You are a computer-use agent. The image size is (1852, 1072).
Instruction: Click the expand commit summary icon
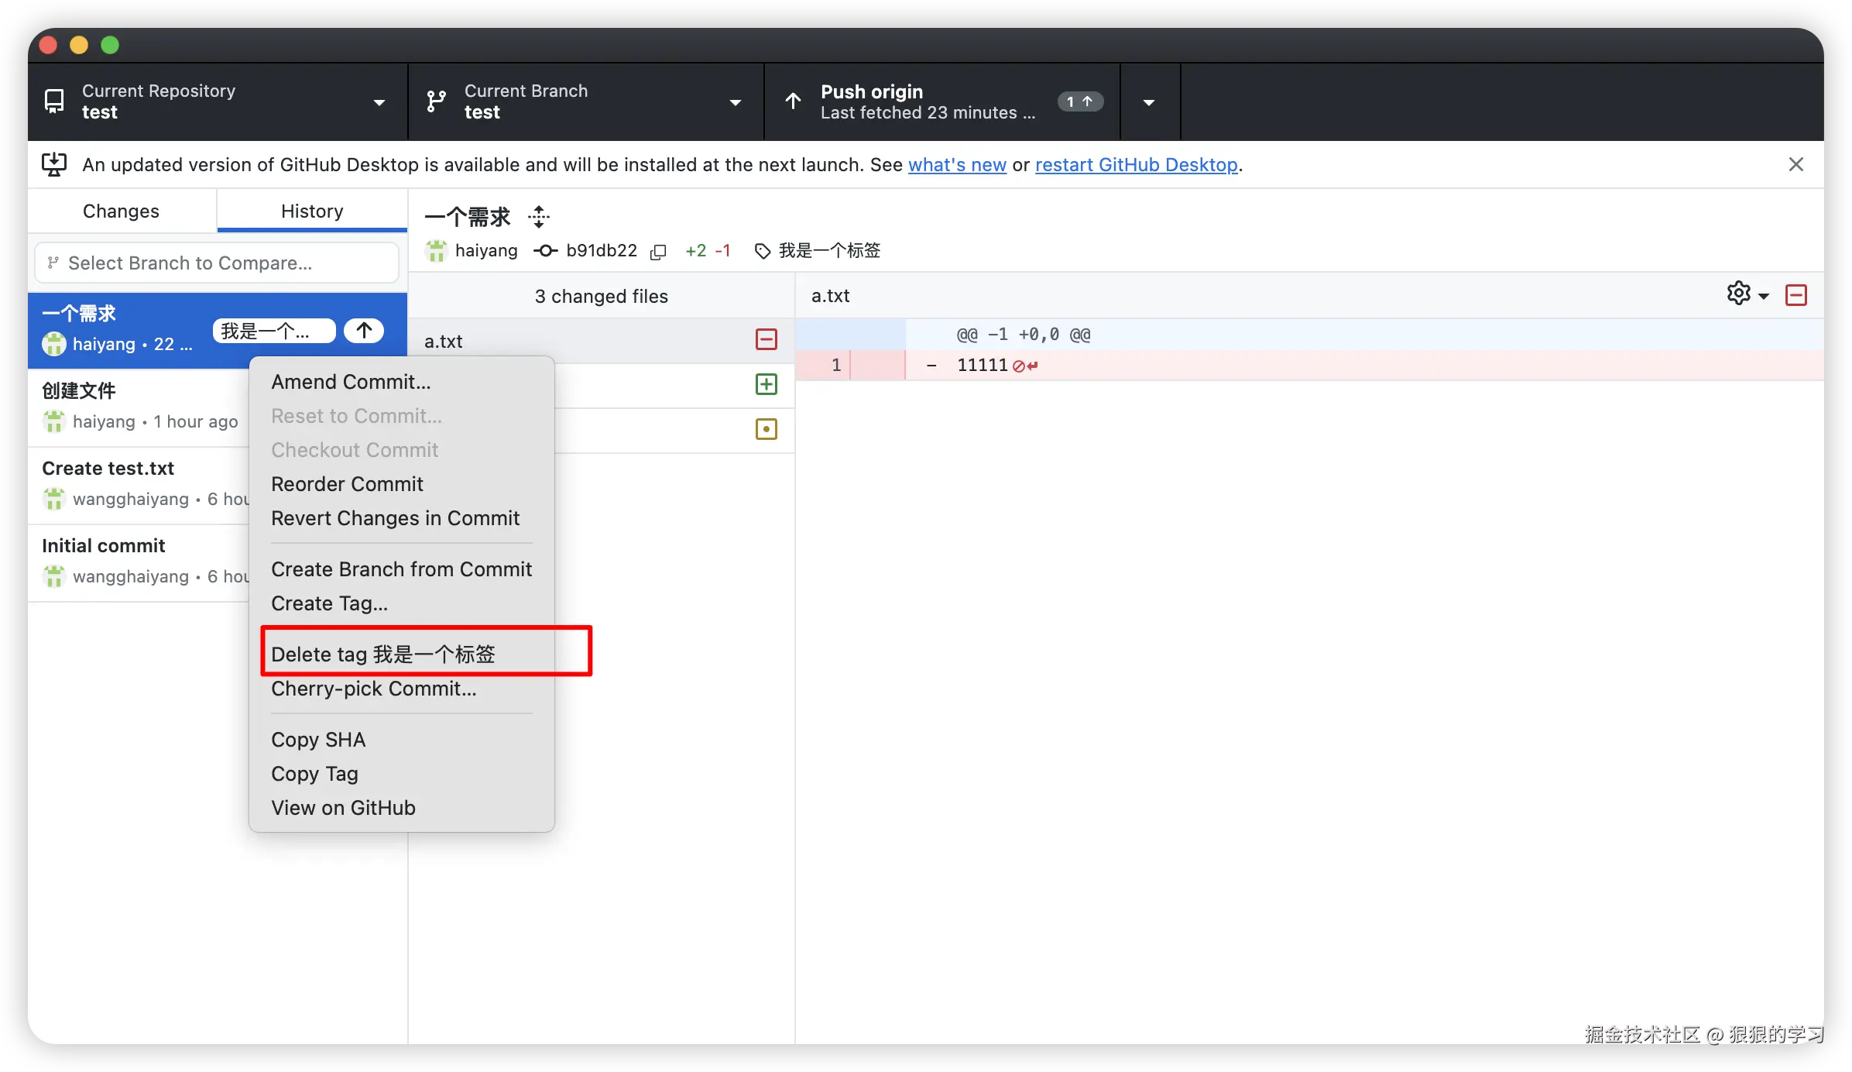[539, 217]
